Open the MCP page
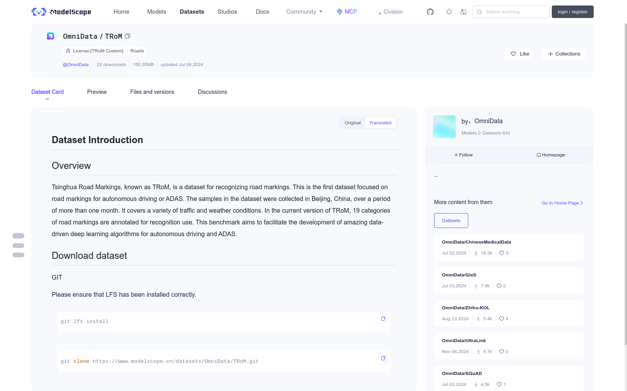The height and width of the screenshot is (391, 627). (347, 12)
